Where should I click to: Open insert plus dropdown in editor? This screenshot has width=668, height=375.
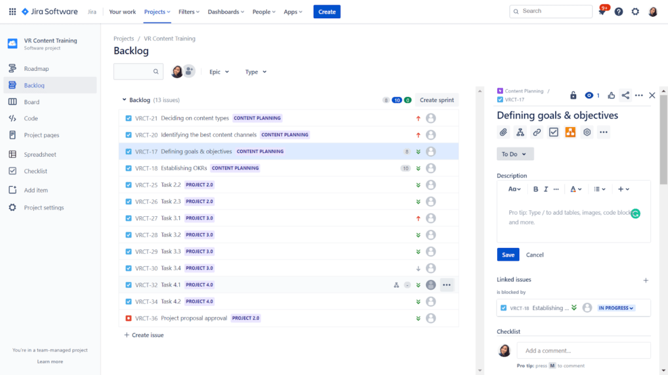click(623, 189)
